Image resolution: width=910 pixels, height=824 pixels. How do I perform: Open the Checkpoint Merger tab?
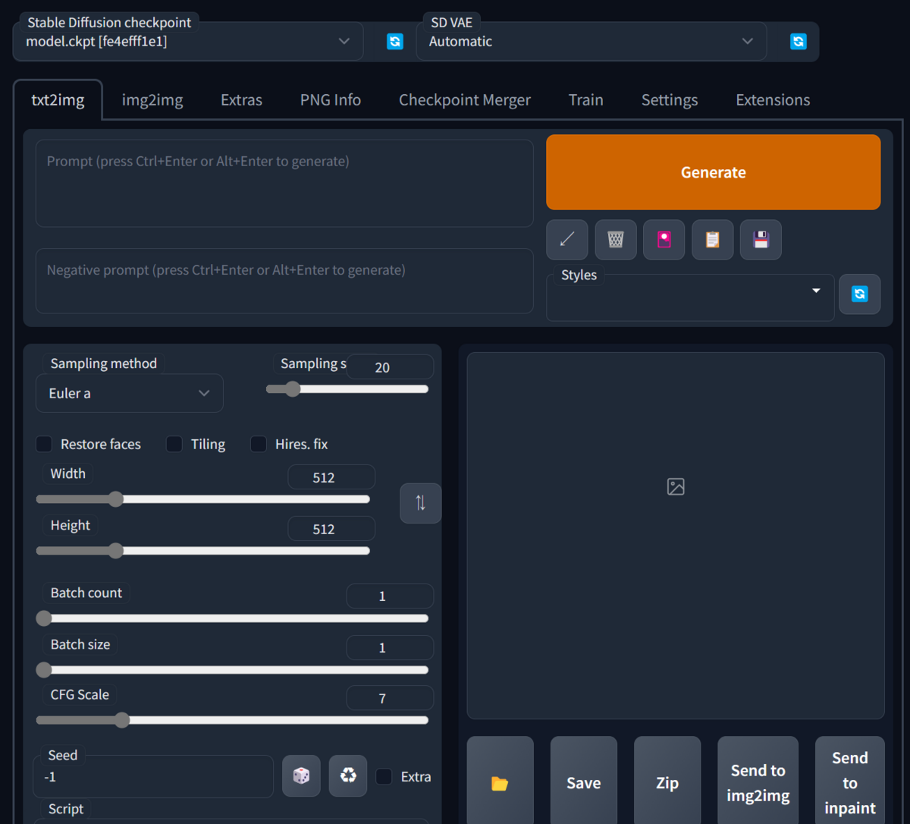click(465, 99)
